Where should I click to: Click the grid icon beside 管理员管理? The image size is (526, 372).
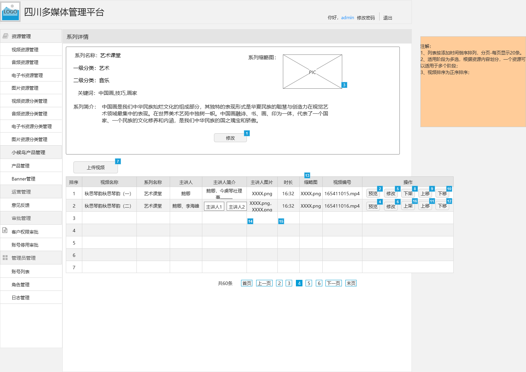[x=5, y=258]
